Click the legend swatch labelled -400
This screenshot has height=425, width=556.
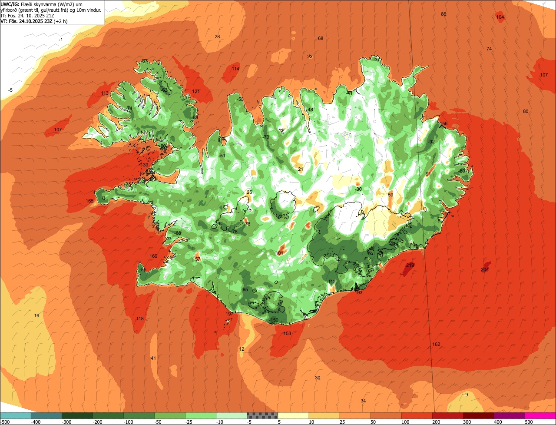(46, 416)
